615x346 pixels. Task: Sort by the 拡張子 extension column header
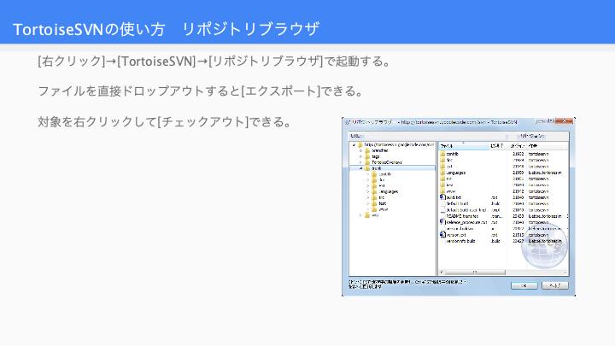point(499,145)
